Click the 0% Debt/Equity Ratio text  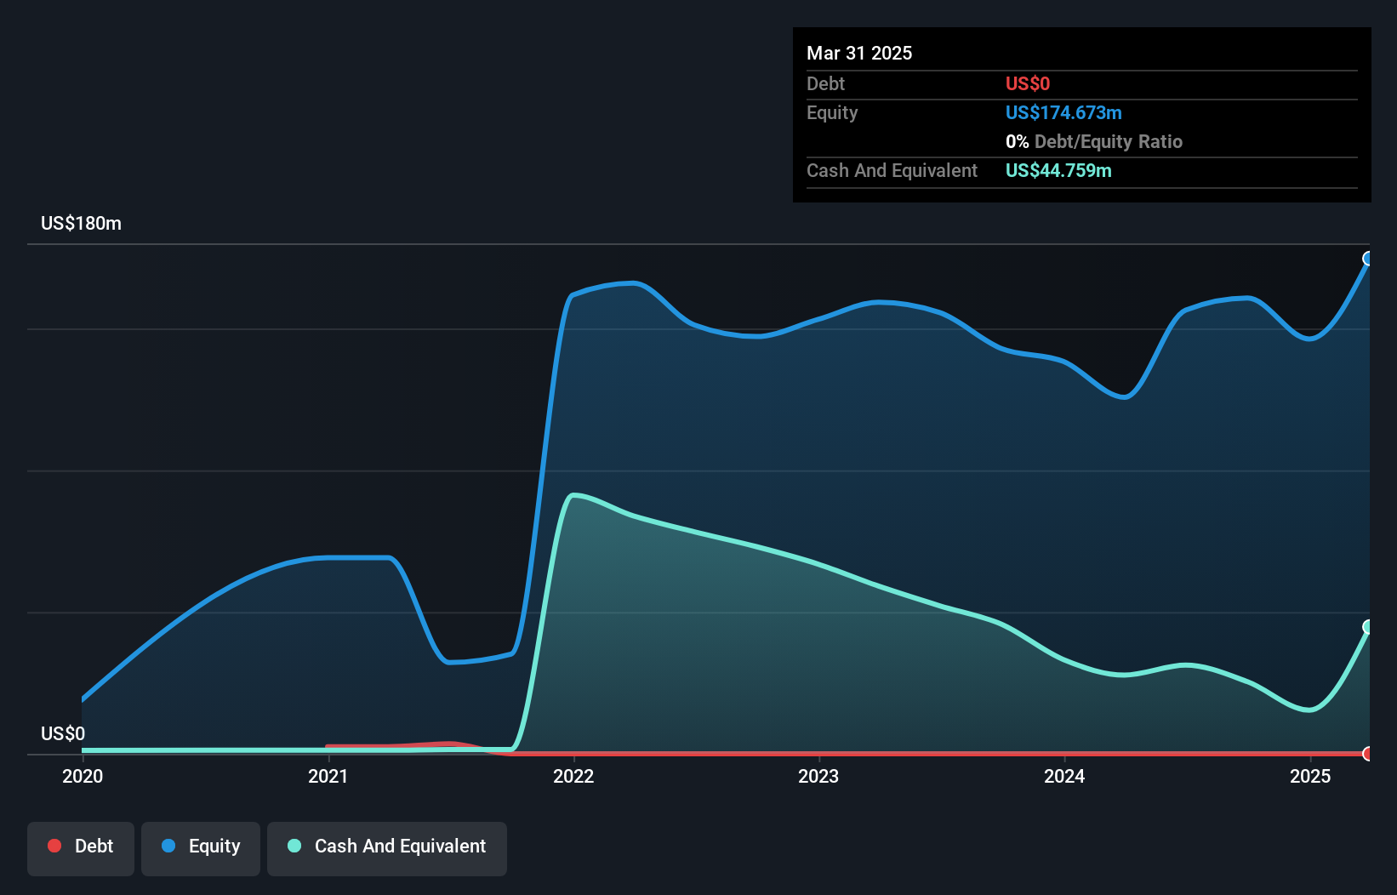point(1094,141)
